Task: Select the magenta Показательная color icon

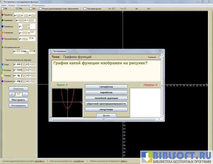Action: [x=2, y=39]
